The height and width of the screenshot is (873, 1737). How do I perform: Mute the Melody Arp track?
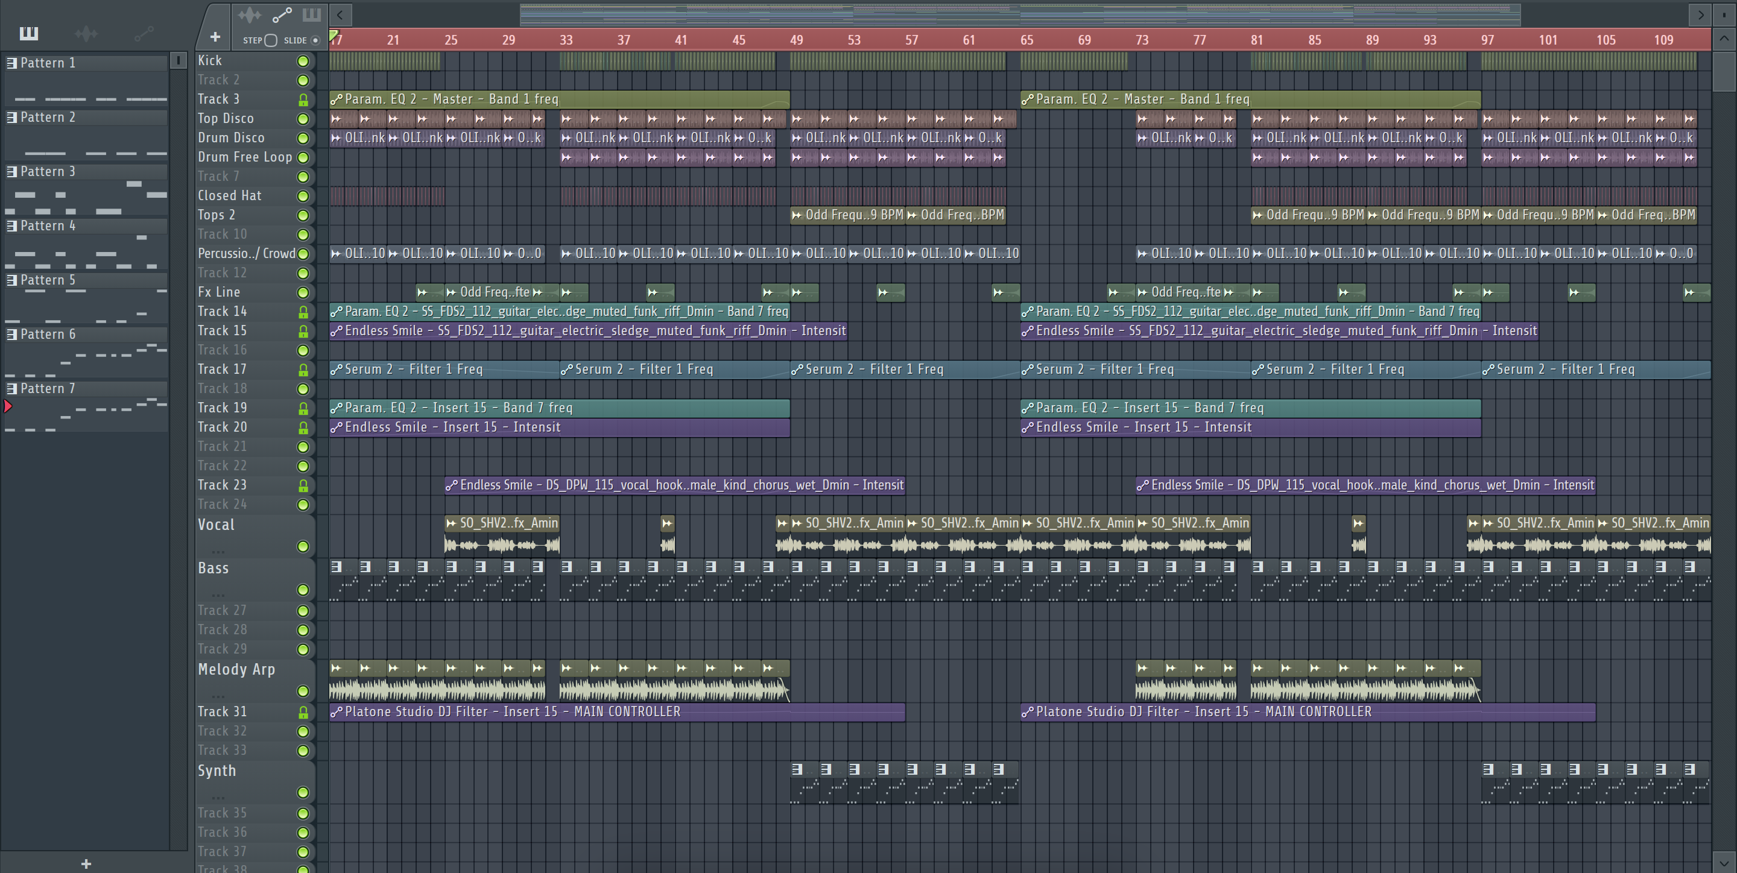pos(303,691)
